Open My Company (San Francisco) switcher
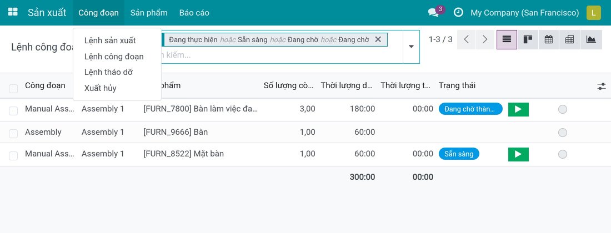611x233 pixels. click(x=524, y=13)
